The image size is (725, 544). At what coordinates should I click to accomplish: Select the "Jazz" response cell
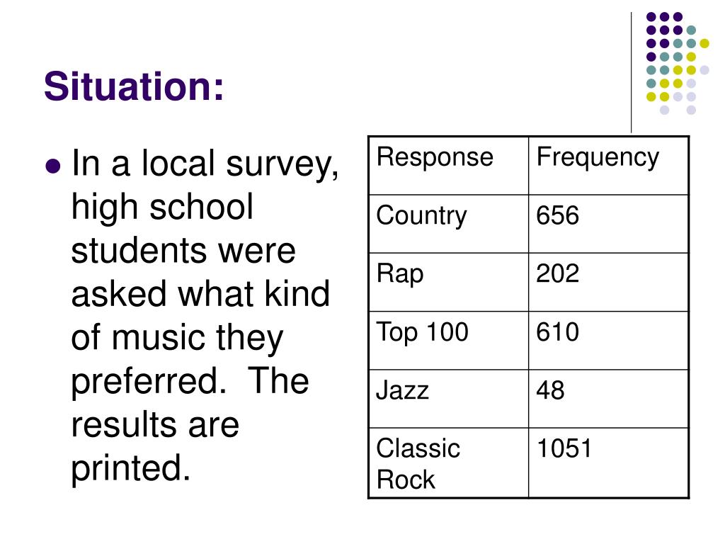click(402, 390)
